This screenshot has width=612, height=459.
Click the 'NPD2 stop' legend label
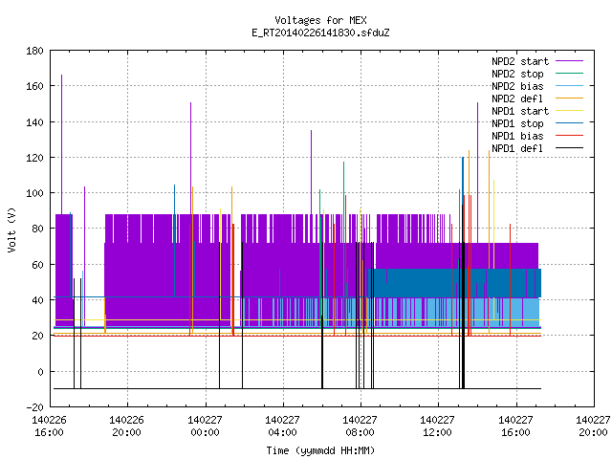point(517,74)
